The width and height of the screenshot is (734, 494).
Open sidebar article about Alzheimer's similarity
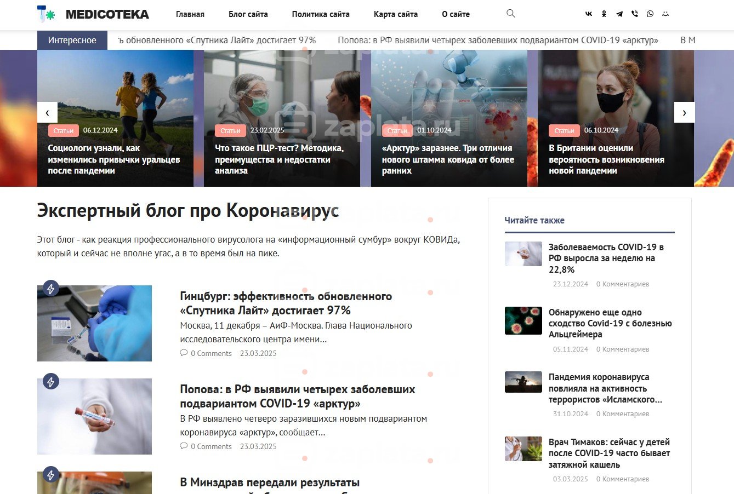[x=610, y=323]
